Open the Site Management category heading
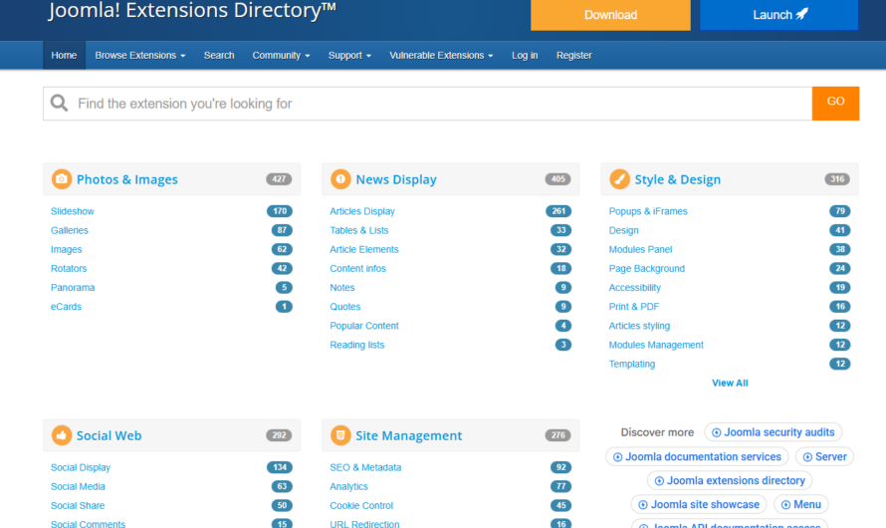Viewport: 886px width, 528px height. coord(408,435)
